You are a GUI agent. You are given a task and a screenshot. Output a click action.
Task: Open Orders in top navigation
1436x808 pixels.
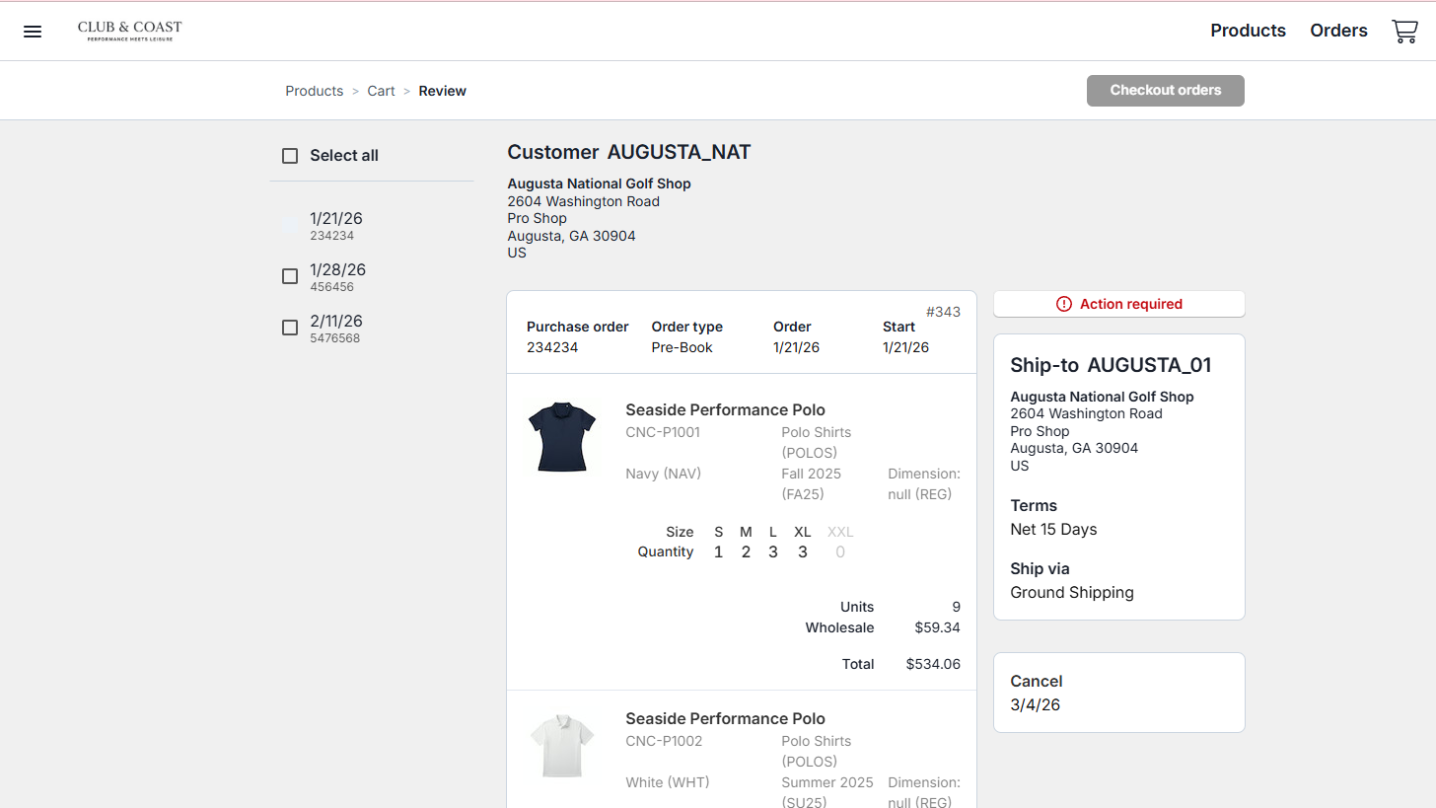[x=1338, y=31]
